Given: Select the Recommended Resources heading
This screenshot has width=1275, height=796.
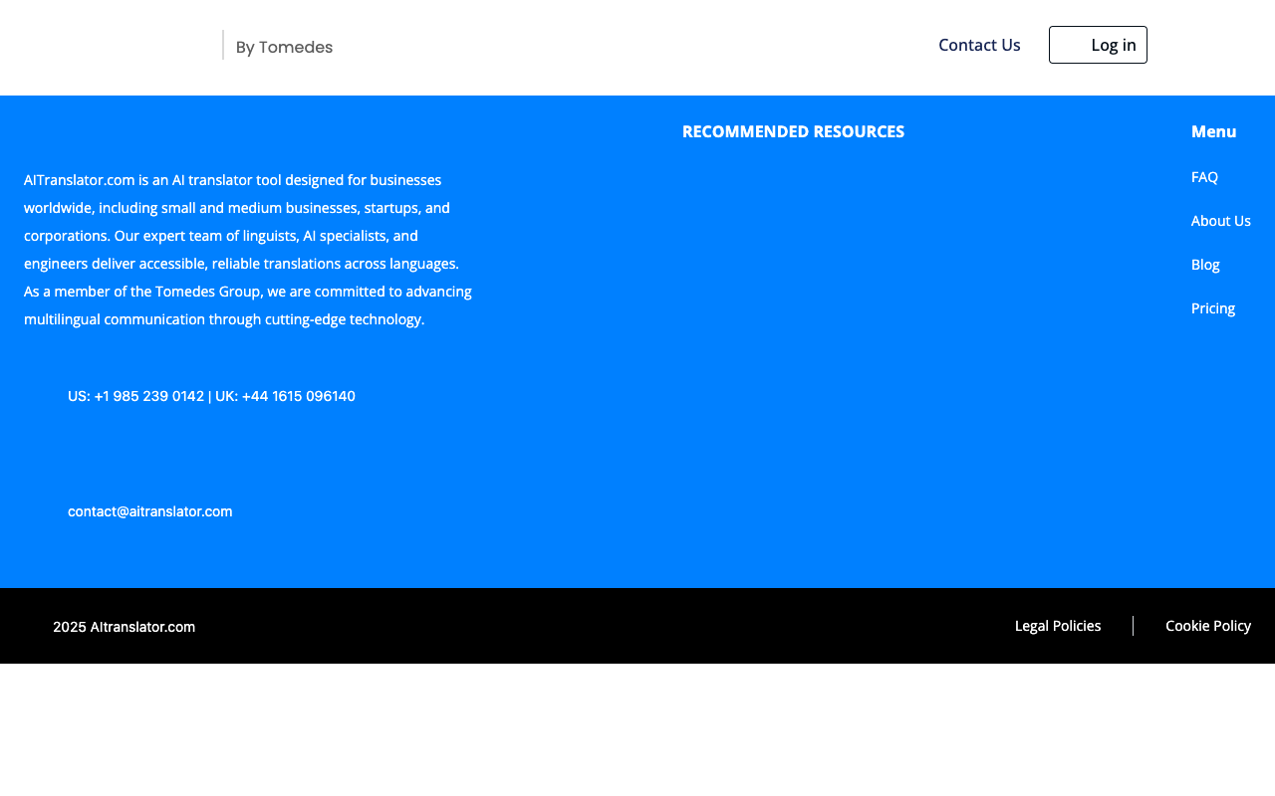Looking at the screenshot, I should 793,131.
